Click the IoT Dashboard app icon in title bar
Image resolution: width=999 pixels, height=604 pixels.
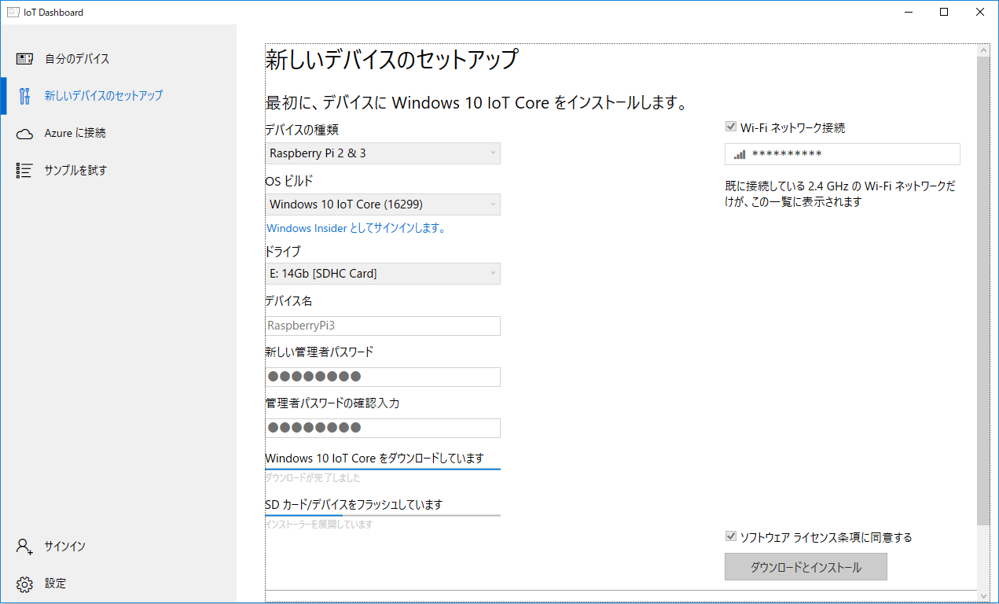13,12
